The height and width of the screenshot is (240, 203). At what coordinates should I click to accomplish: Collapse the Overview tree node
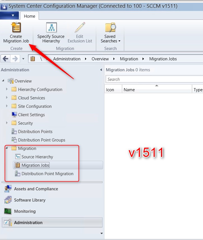3,81
